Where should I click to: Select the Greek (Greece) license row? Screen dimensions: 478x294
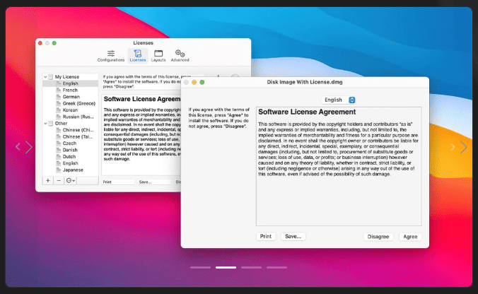coord(71,104)
